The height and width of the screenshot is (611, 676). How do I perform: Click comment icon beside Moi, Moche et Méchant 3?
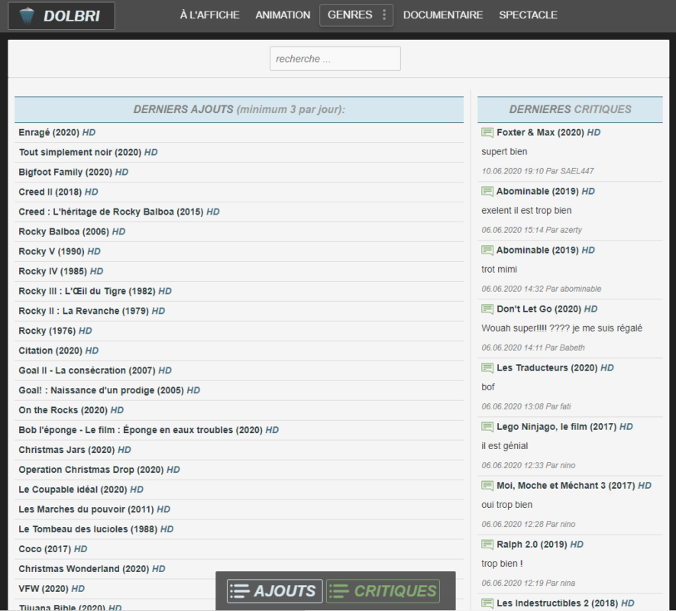point(487,486)
